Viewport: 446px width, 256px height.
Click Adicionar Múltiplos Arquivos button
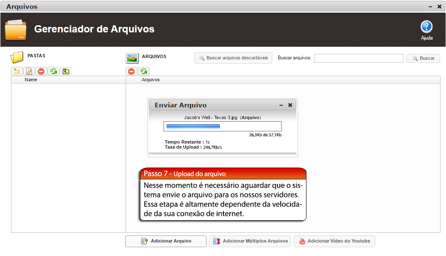[250, 241]
